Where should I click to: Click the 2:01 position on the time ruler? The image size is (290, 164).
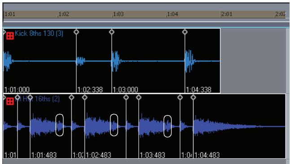click(227, 14)
